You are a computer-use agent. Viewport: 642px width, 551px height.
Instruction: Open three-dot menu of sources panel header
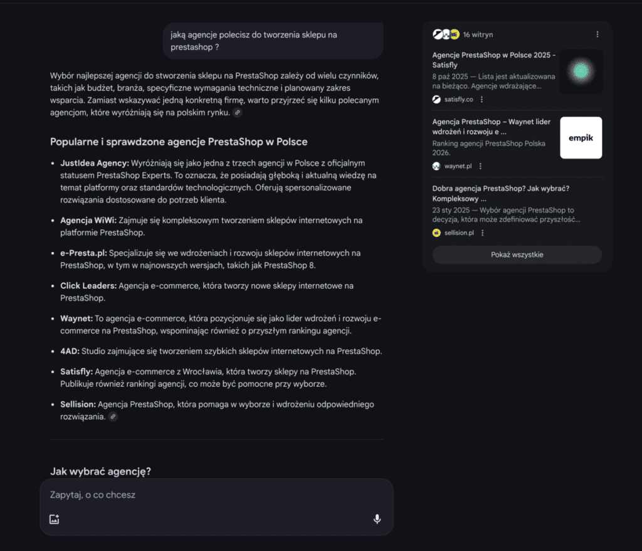(x=597, y=34)
